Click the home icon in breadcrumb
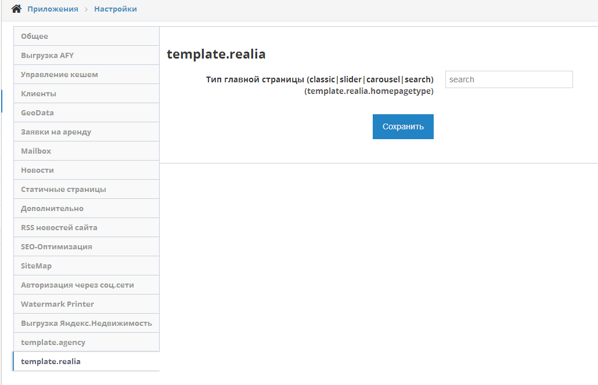The image size is (598, 385). [x=16, y=9]
